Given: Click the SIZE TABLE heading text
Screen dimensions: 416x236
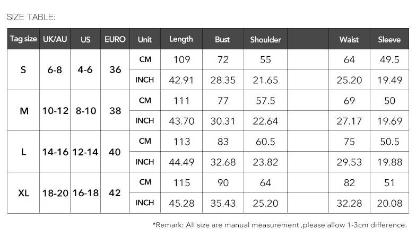Looking at the screenshot, I should click(x=31, y=17).
